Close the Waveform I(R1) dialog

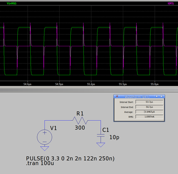tap(162, 97)
